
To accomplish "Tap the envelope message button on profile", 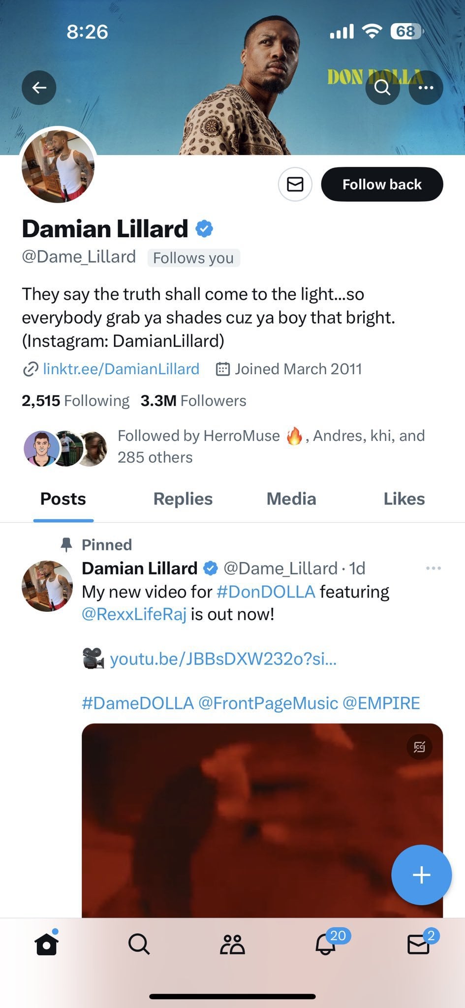I will (x=295, y=185).
